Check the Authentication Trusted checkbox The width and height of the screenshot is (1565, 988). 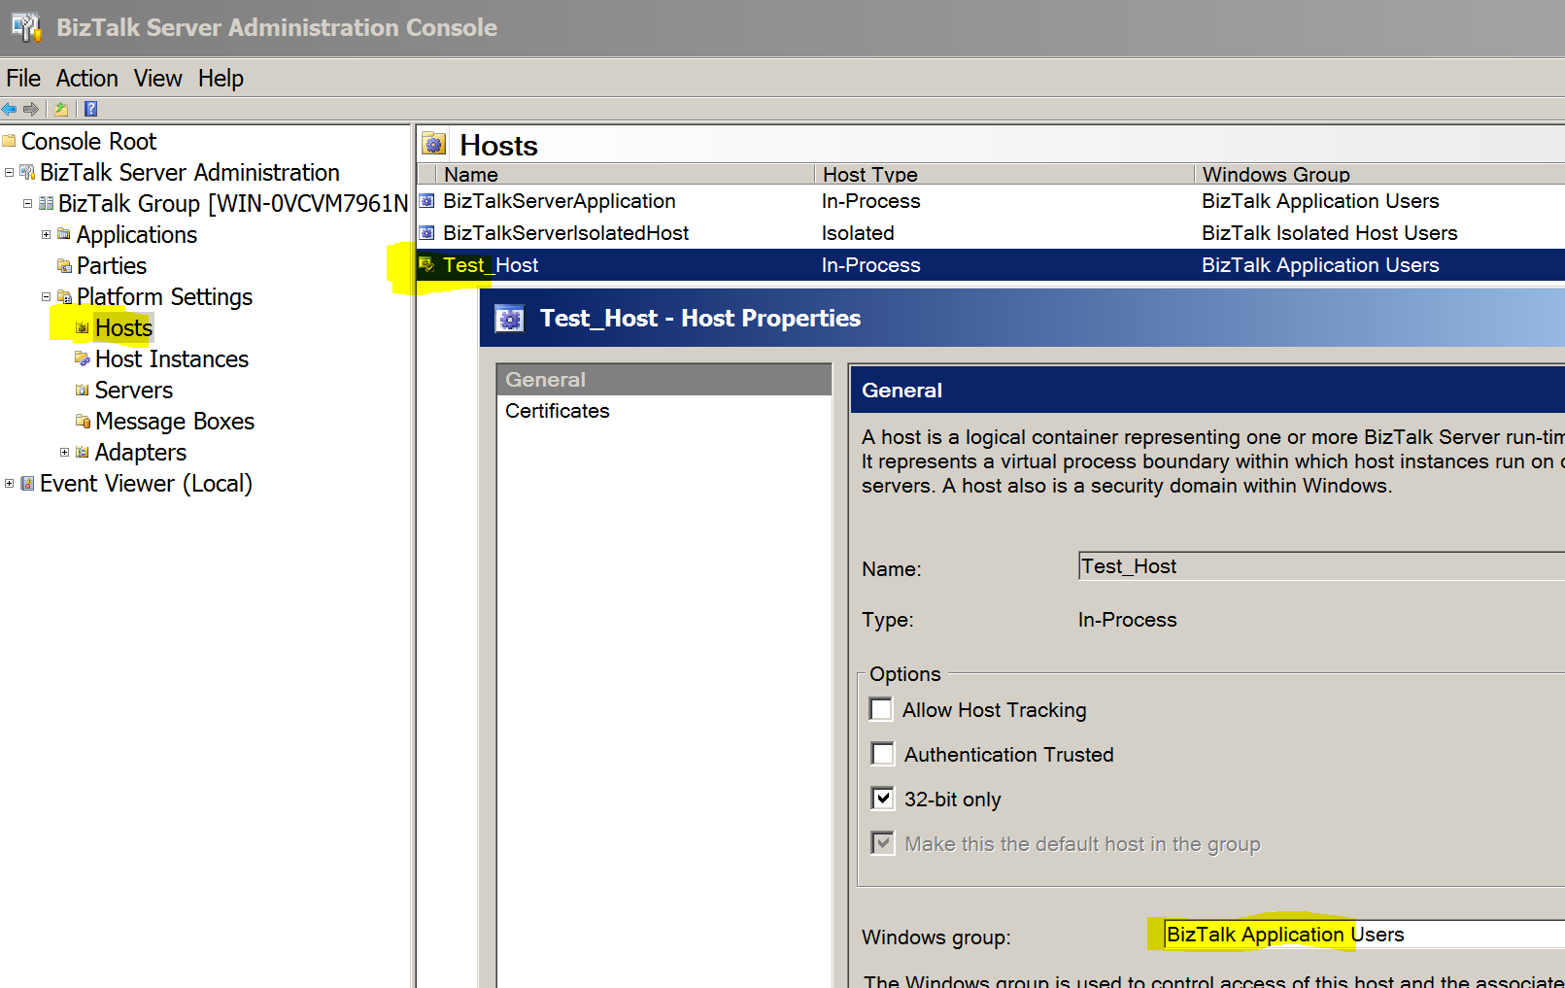point(882,754)
